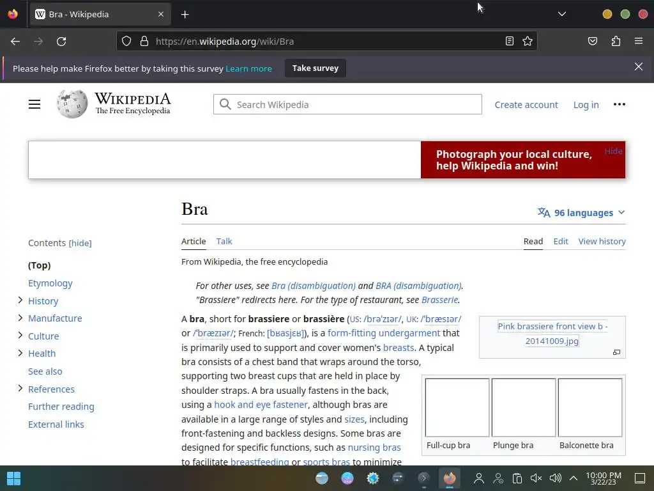Open the tracking protection shield icon

(x=126, y=42)
